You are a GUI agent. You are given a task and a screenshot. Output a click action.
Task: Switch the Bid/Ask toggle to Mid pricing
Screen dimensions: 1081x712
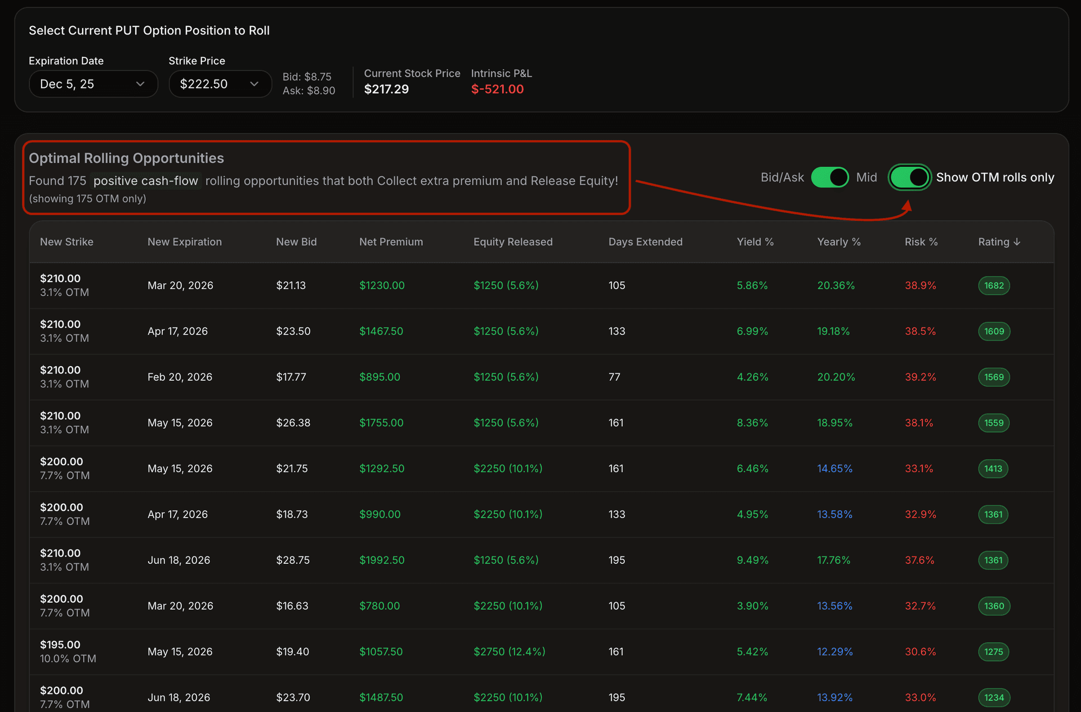[830, 177]
